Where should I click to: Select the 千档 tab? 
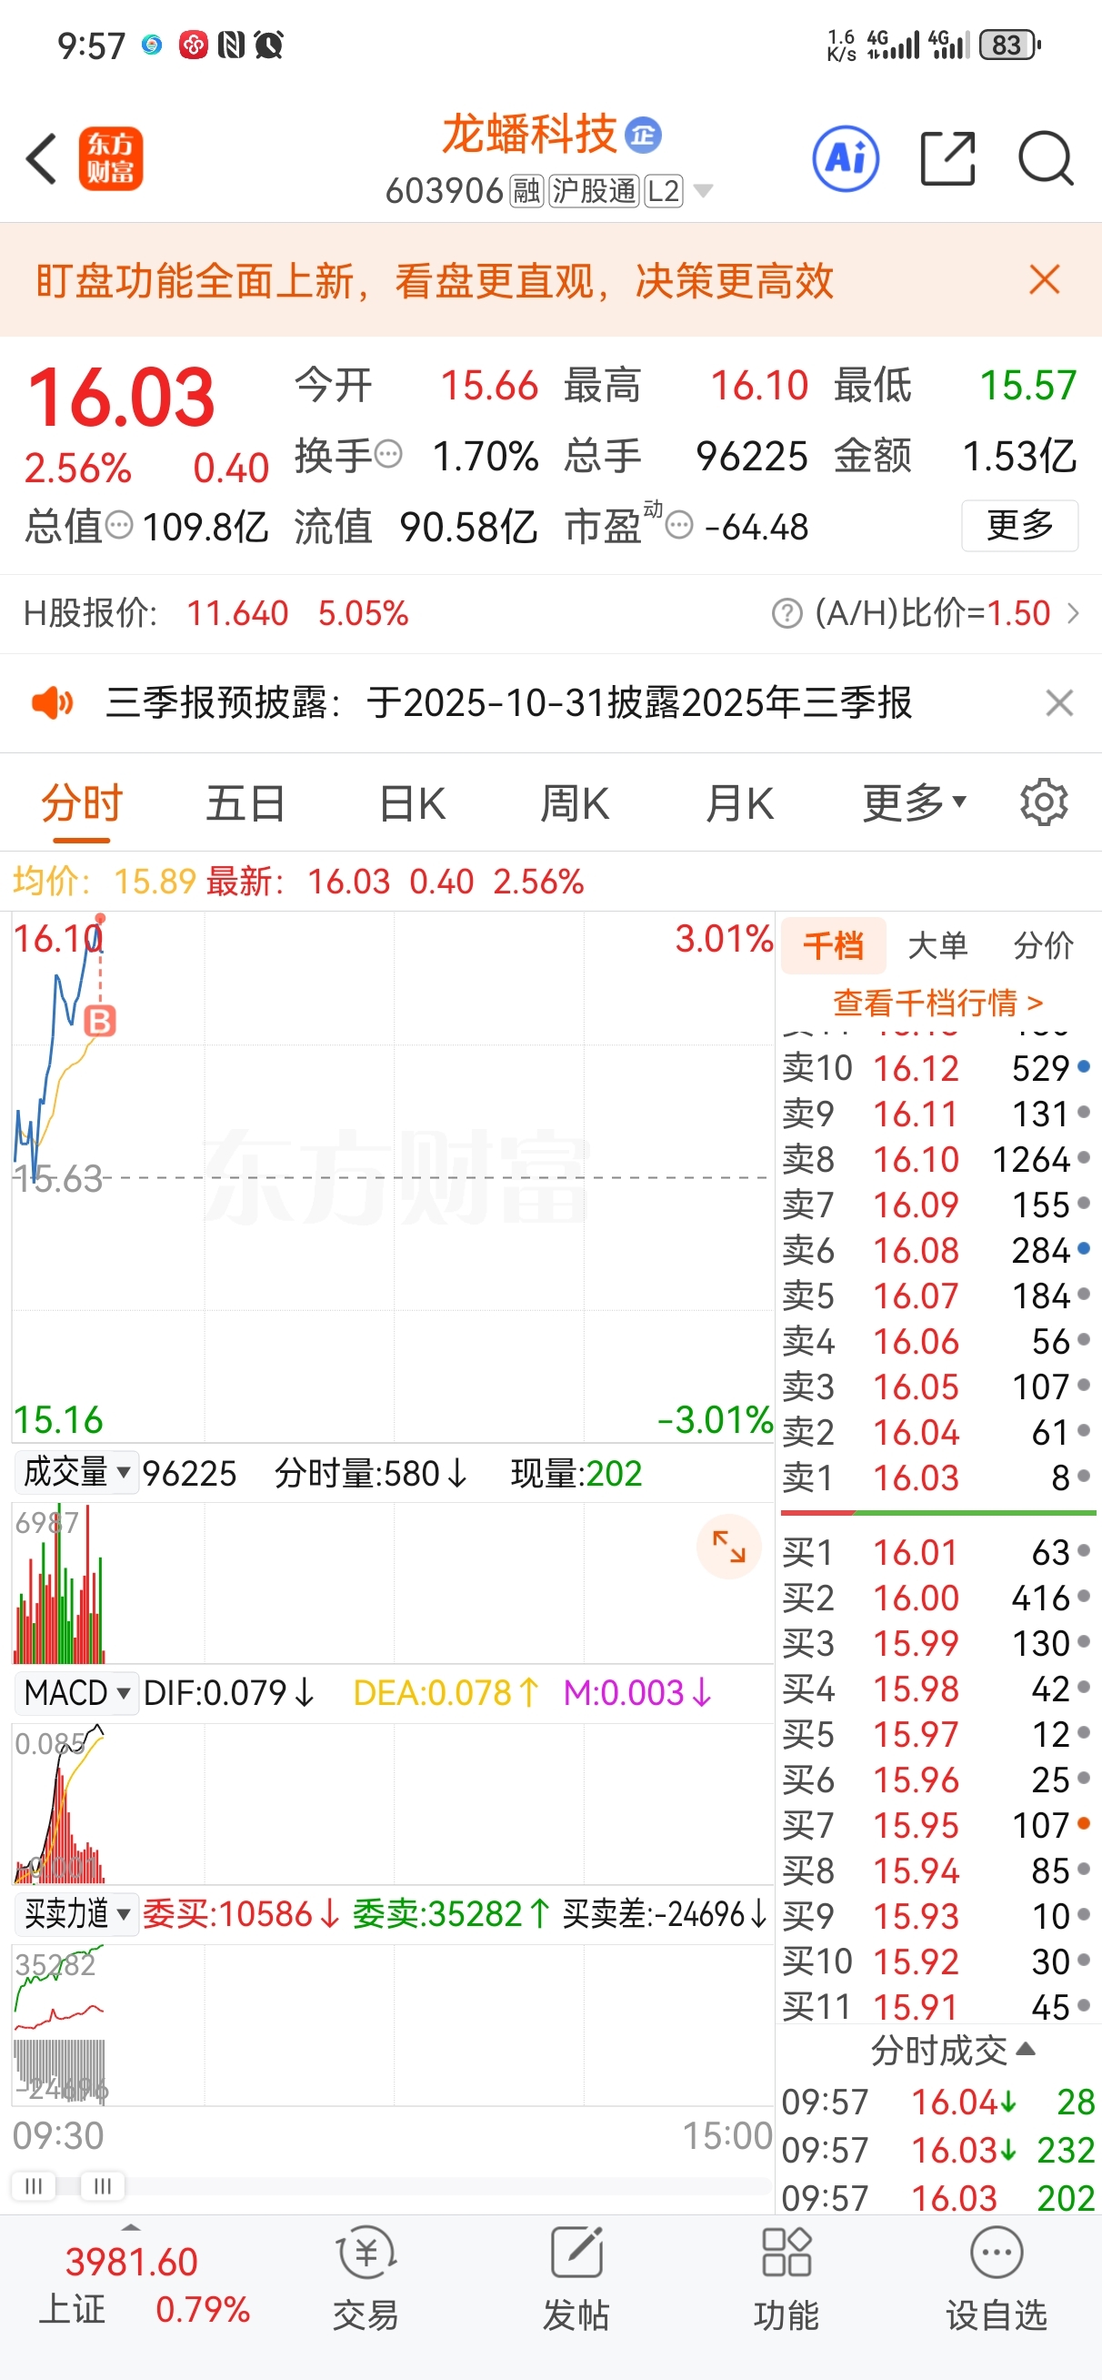coord(833,945)
